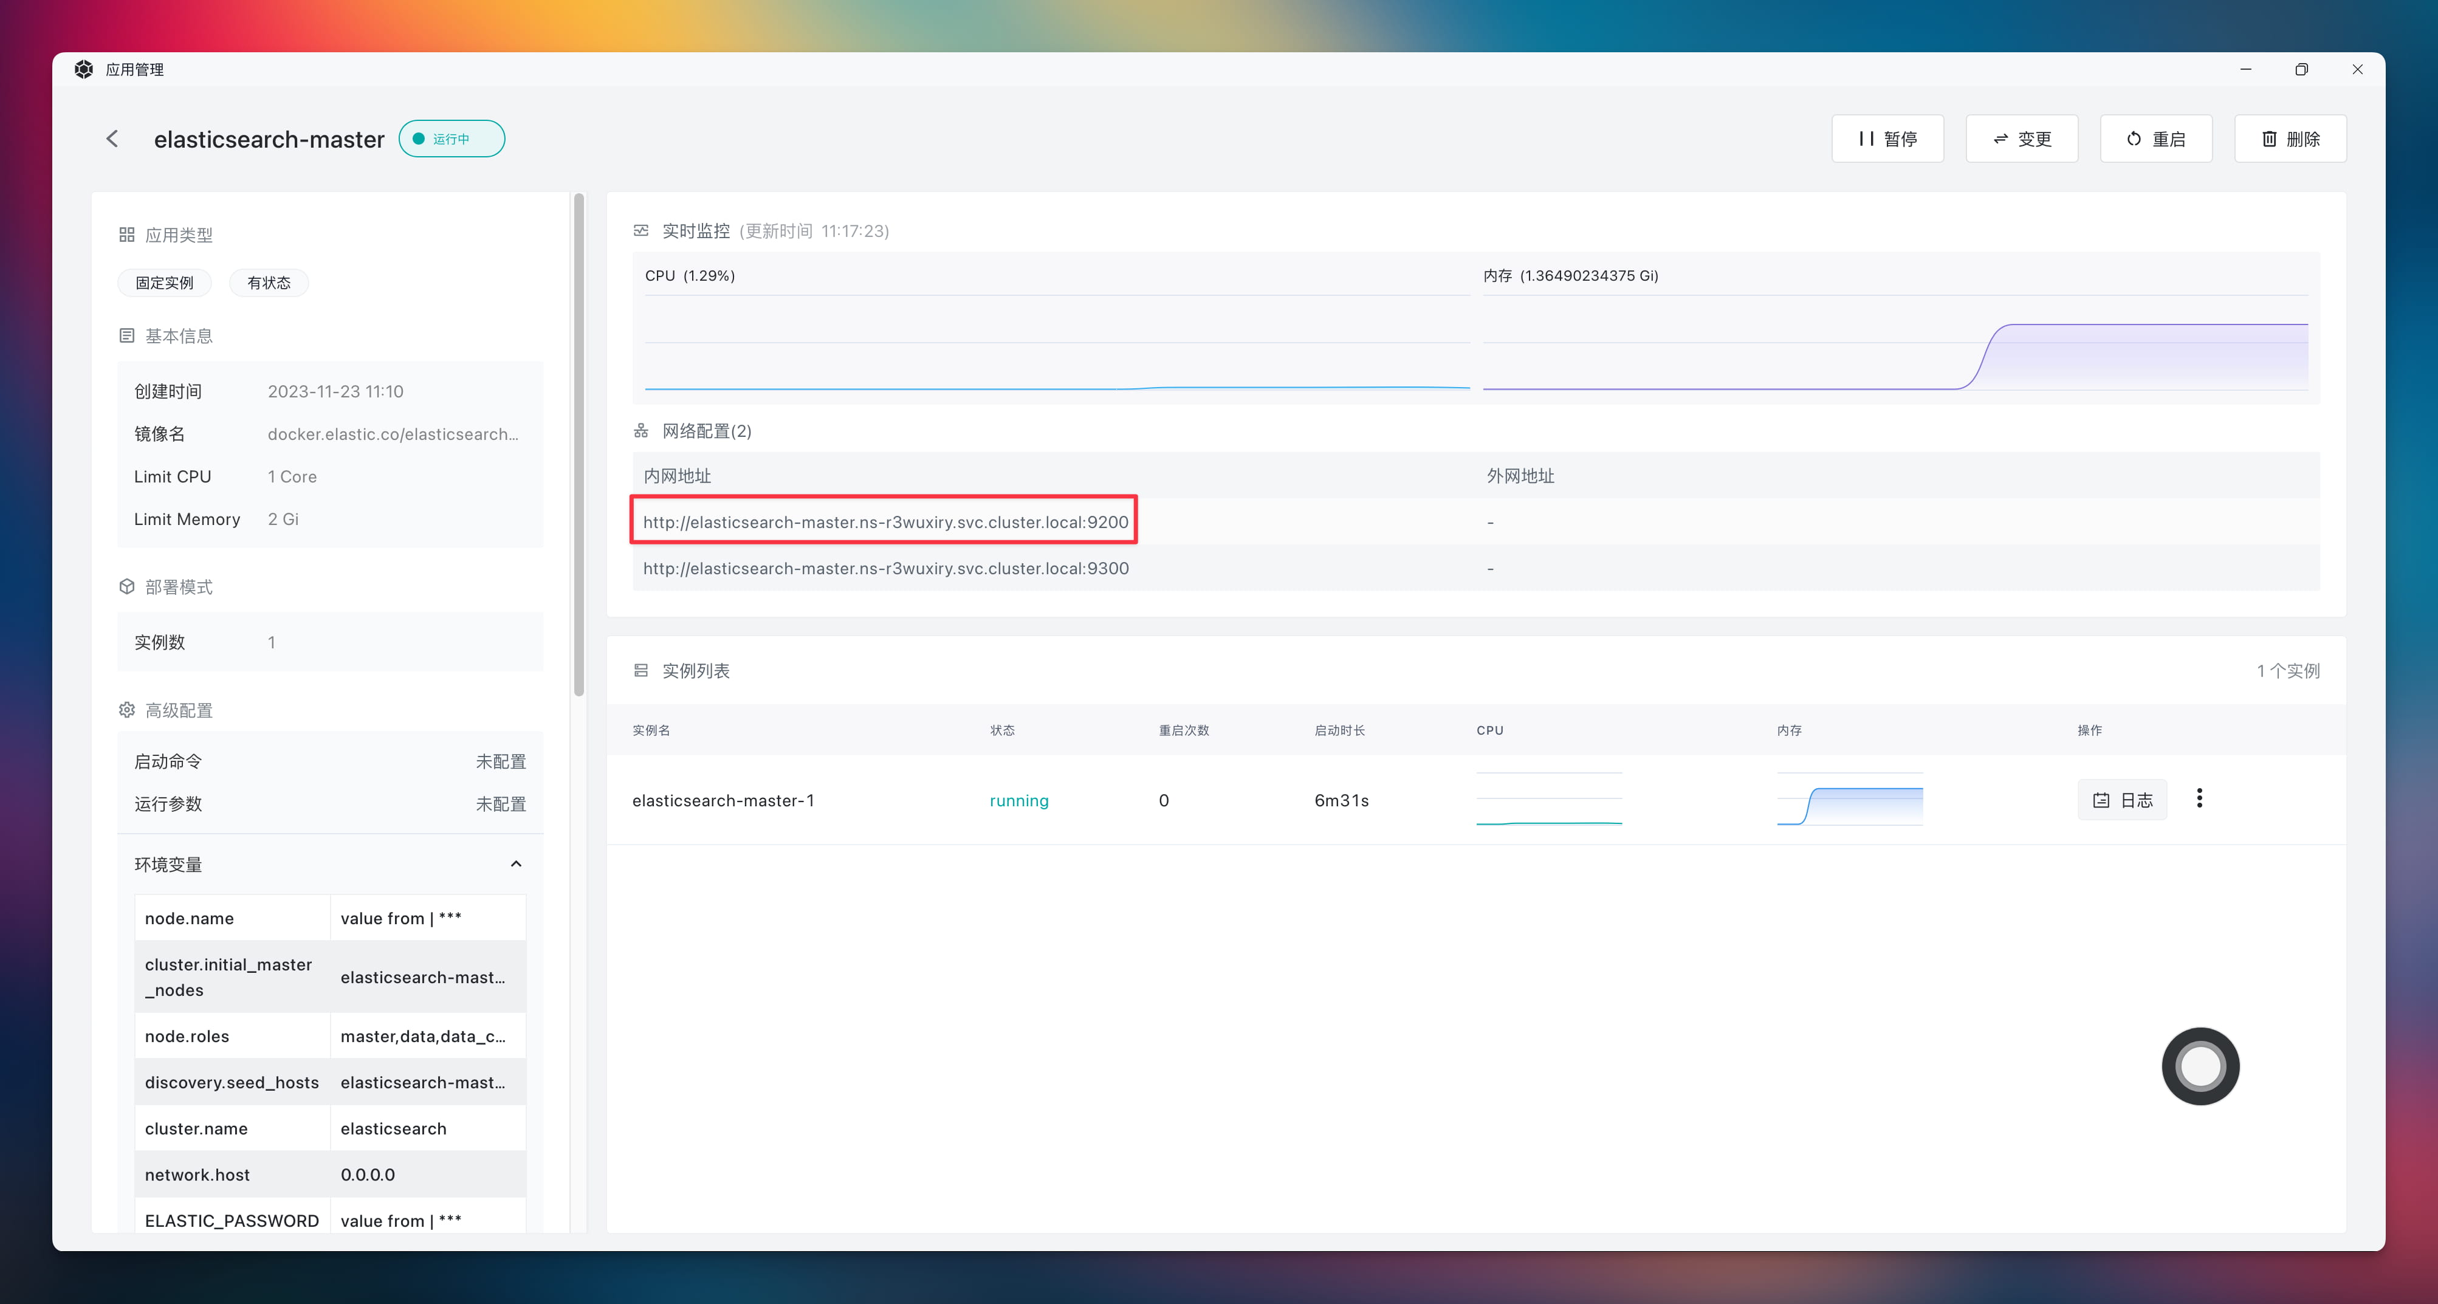
Task: Click the floating circular assistant button
Action: [x=2200, y=1066]
